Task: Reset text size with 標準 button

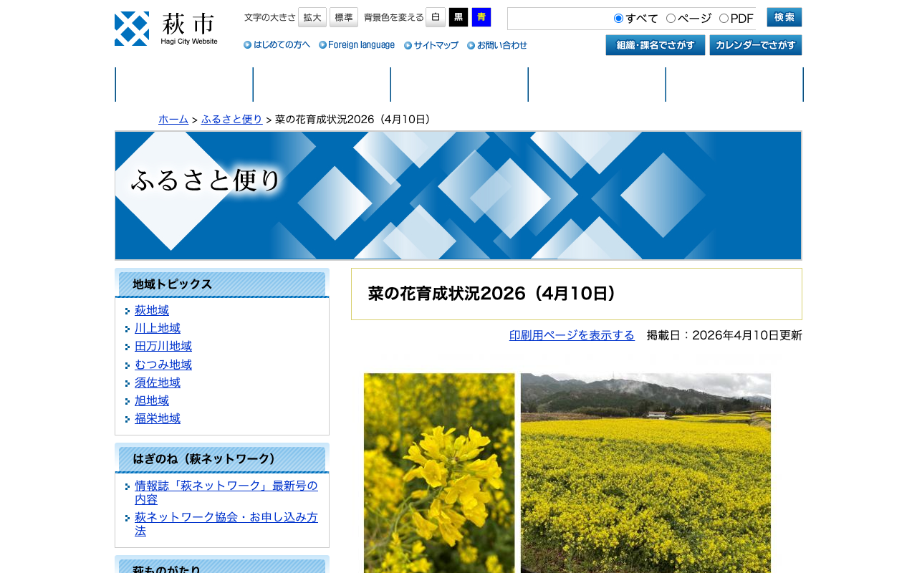Action: coord(344,17)
